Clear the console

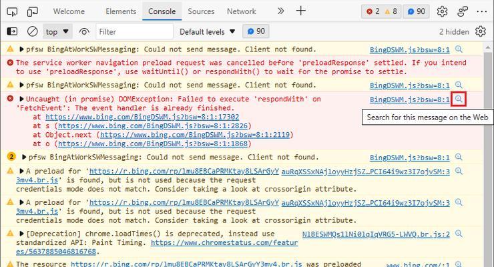click(x=33, y=31)
